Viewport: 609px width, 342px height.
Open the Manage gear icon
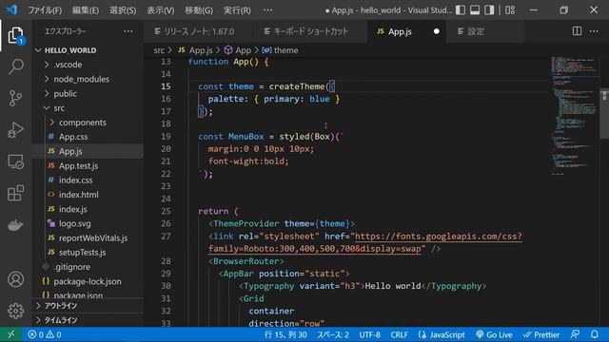(15, 311)
